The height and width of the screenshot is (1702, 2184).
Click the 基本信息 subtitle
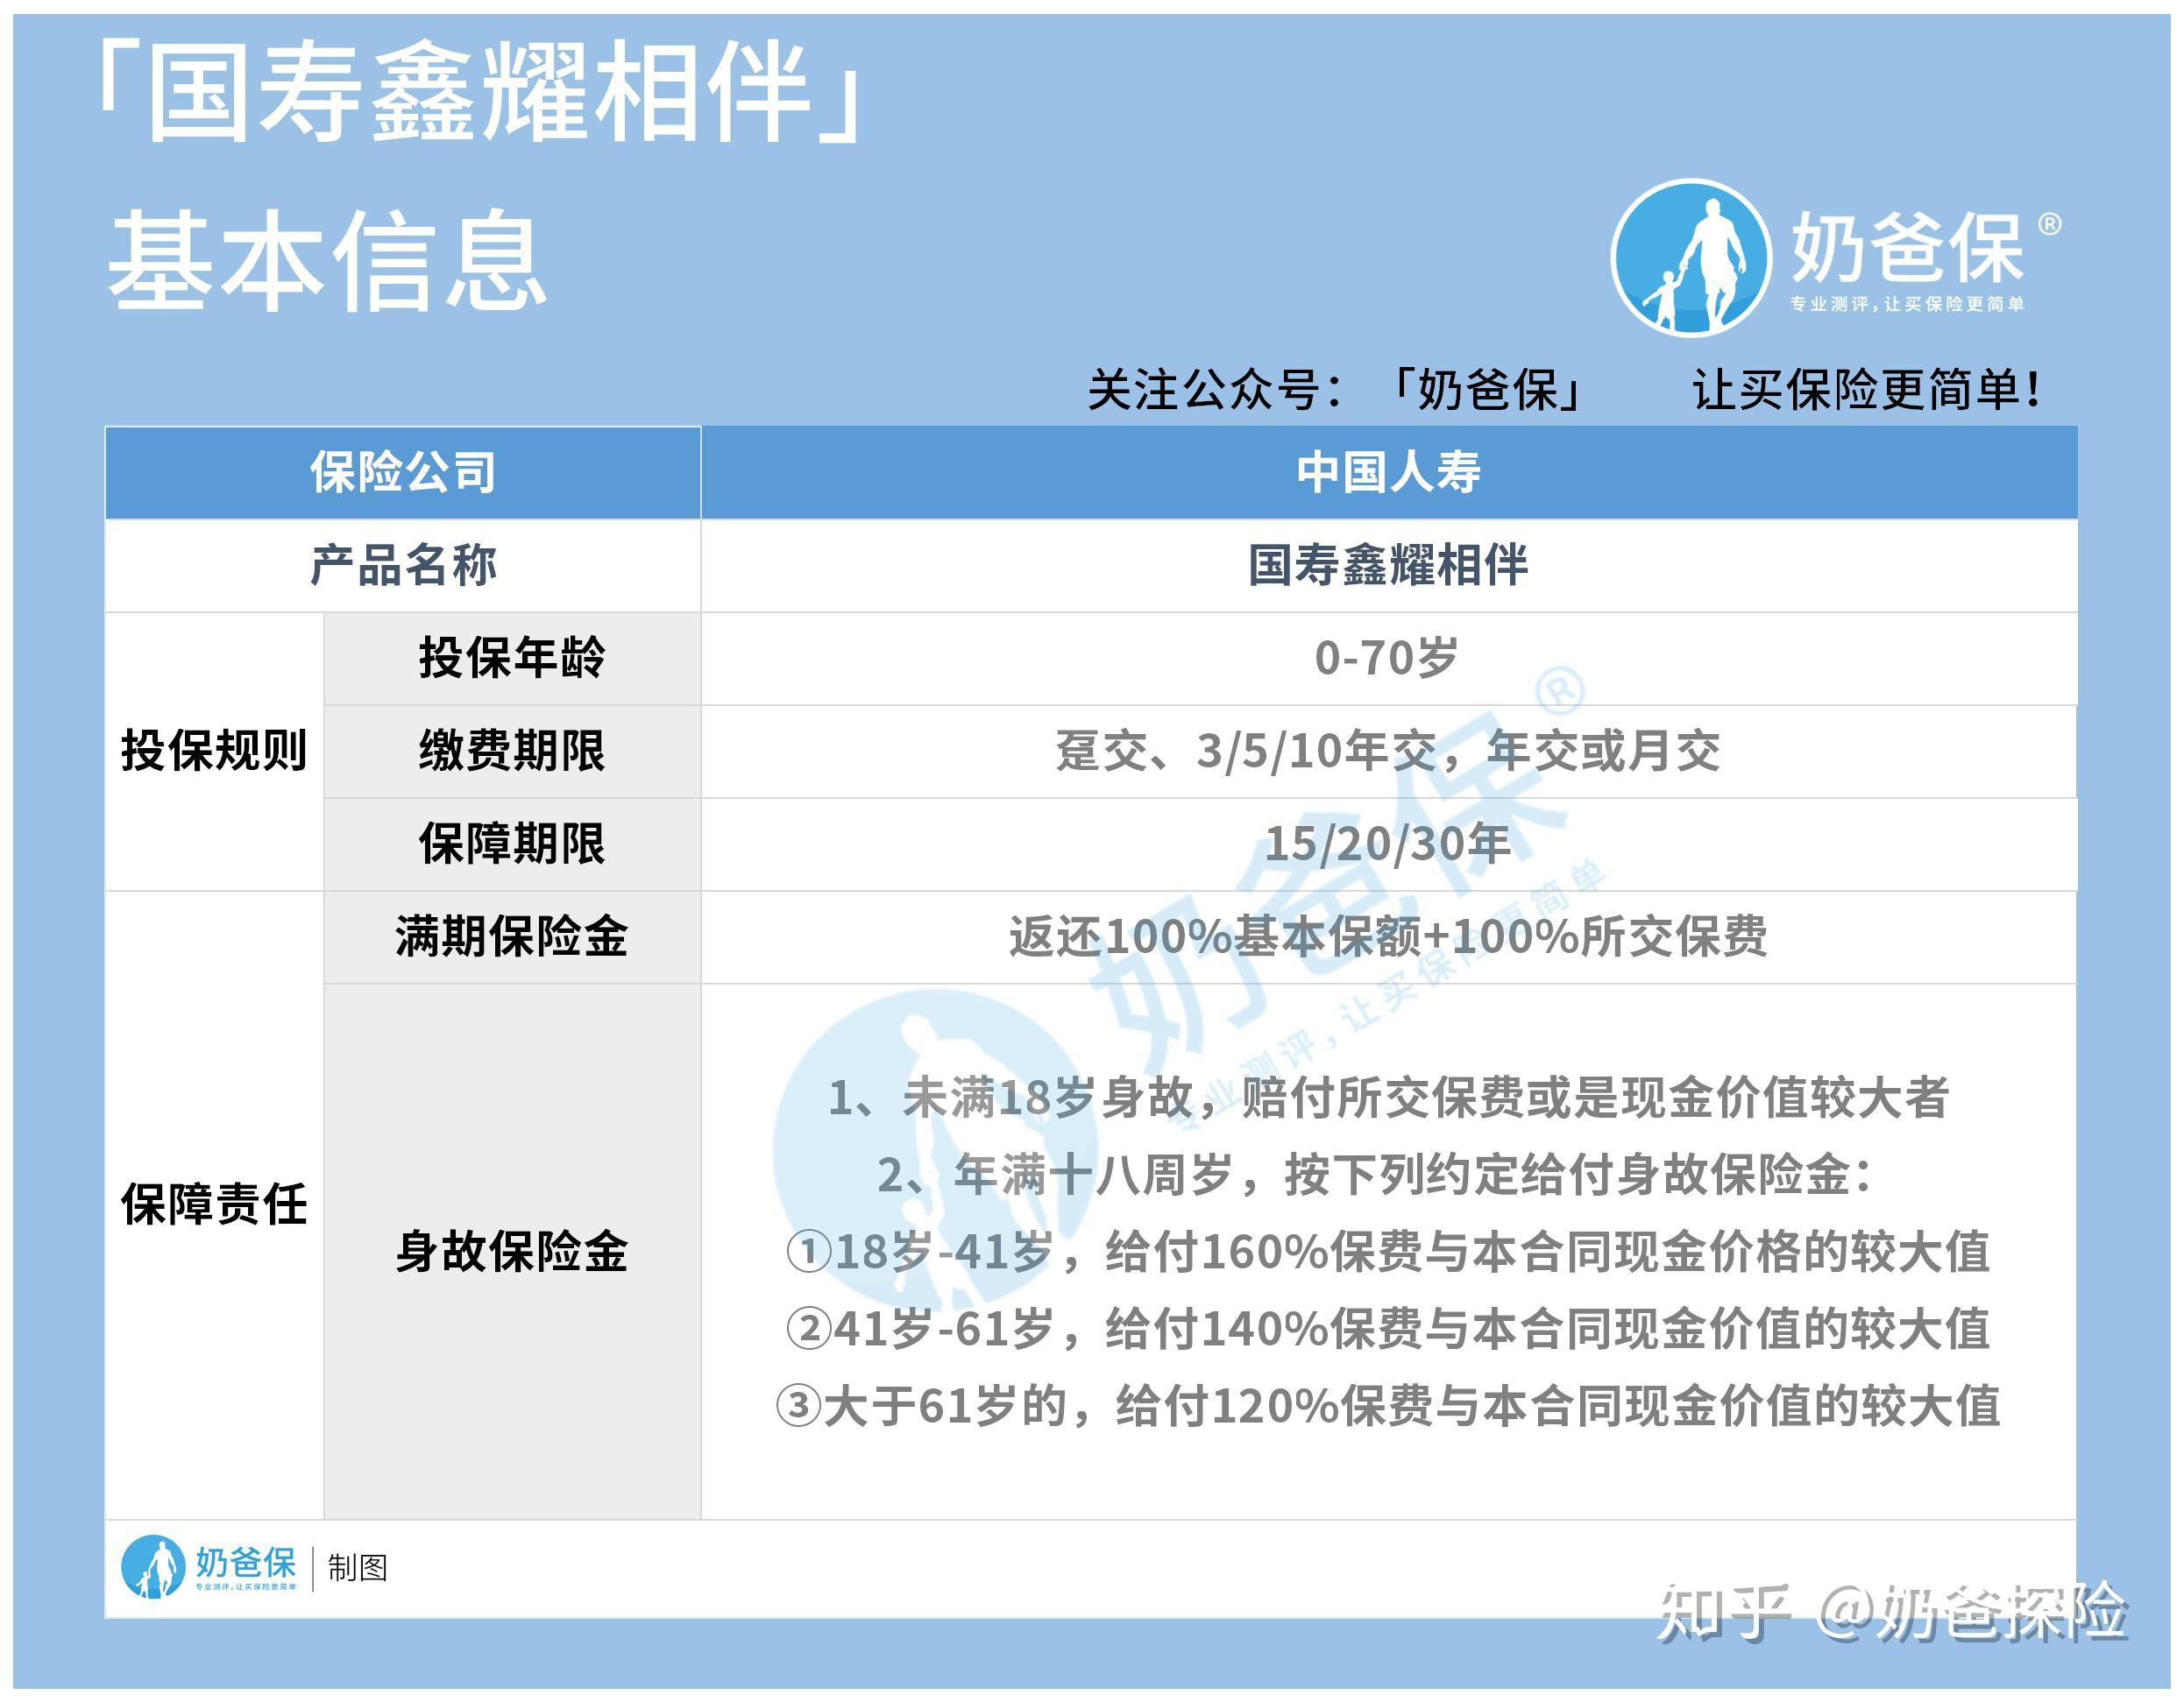click(x=327, y=259)
